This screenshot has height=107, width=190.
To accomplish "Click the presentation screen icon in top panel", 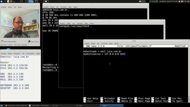I will click(46, 1).
